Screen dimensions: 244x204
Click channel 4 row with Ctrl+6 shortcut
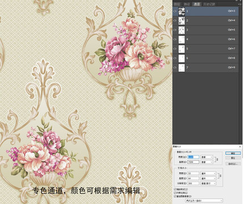(205, 39)
